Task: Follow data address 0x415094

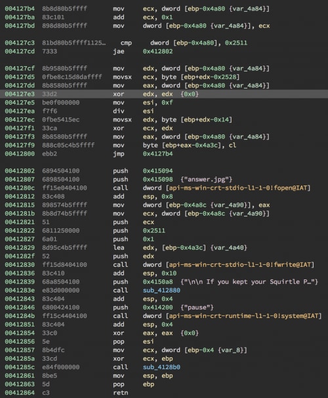Action: (157, 171)
